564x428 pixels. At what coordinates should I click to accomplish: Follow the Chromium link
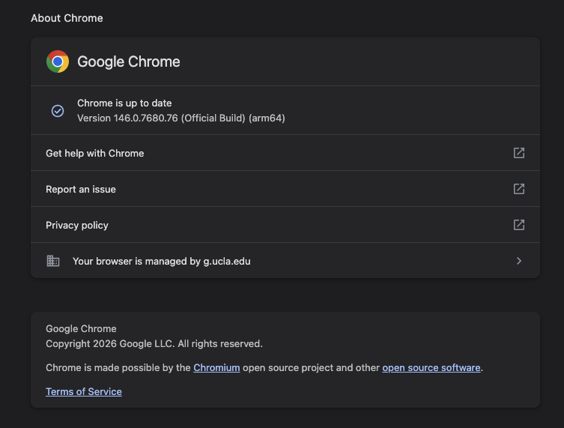tap(216, 368)
